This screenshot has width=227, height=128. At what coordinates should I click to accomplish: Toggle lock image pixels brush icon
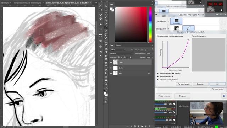(122, 57)
